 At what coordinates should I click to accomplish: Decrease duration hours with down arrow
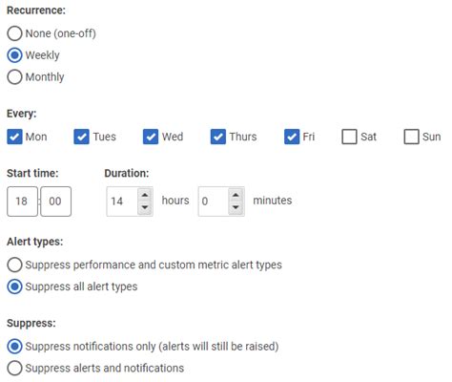pyautogui.click(x=145, y=207)
